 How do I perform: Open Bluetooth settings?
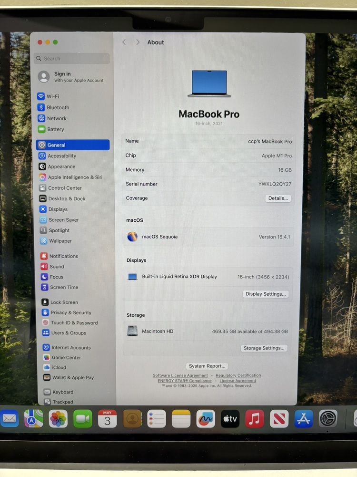53,107
